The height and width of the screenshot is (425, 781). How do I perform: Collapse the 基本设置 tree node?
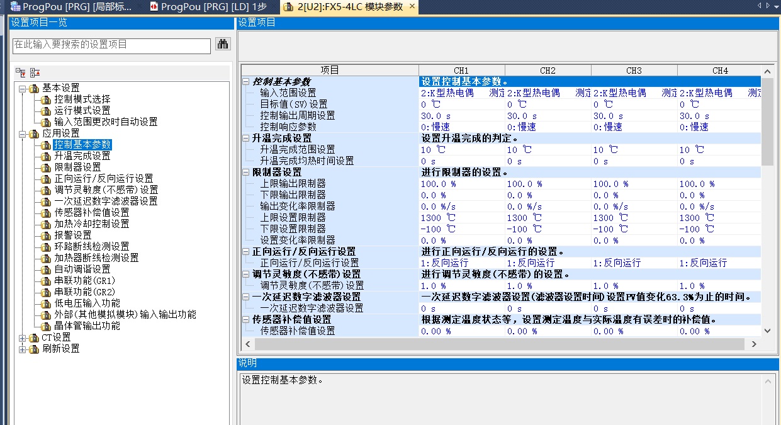point(23,88)
